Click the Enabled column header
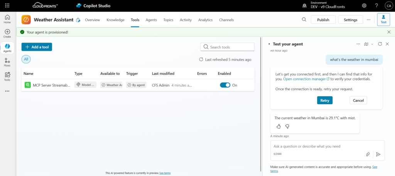This screenshot has height=176, width=395. [x=225, y=73]
